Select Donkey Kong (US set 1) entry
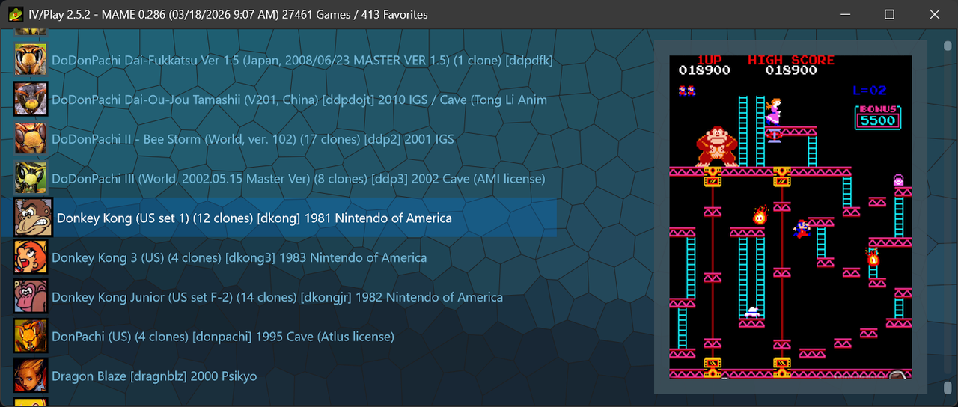This screenshot has height=407, width=958. (x=278, y=218)
